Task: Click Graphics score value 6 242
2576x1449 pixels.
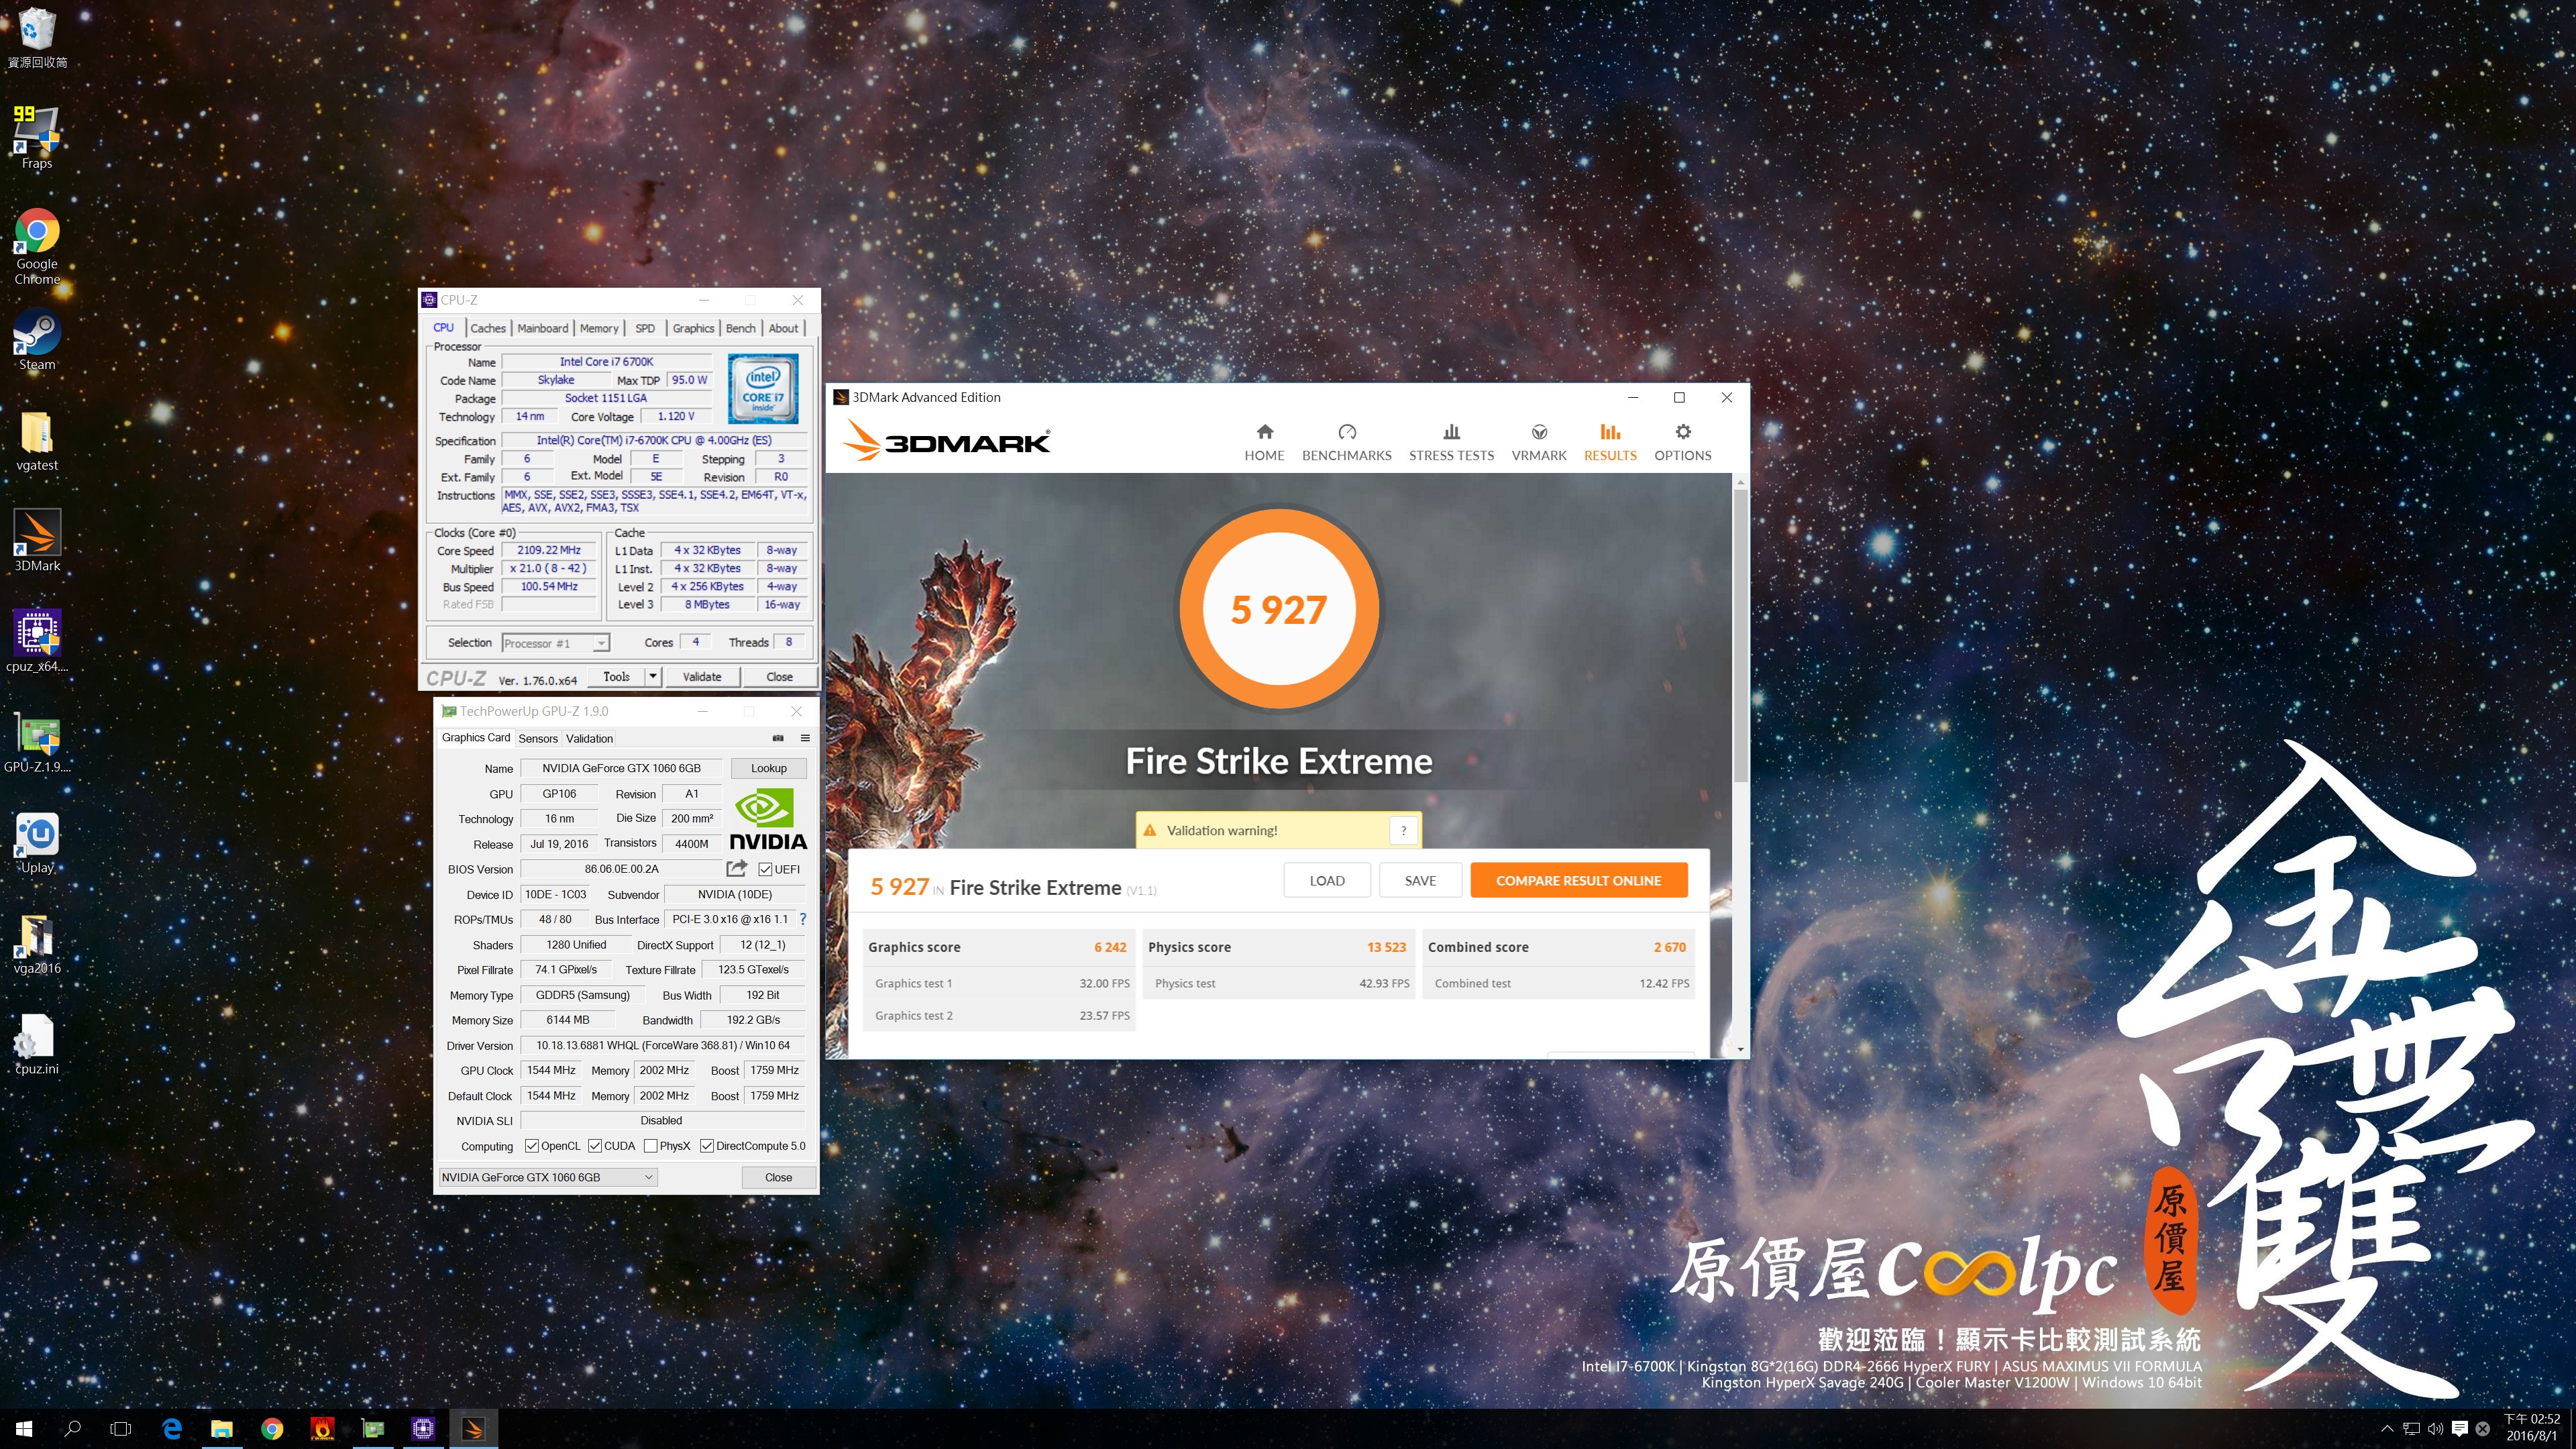Action: 1109,947
